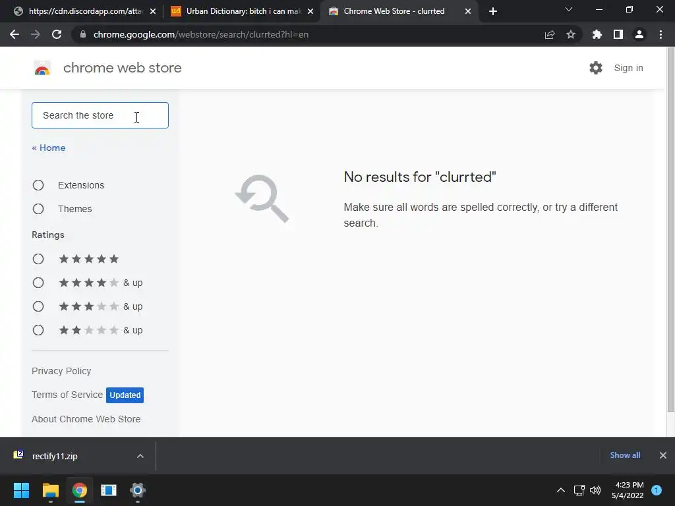Close the downloads bar
The image size is (675, 506).
[x=663, y=455]
